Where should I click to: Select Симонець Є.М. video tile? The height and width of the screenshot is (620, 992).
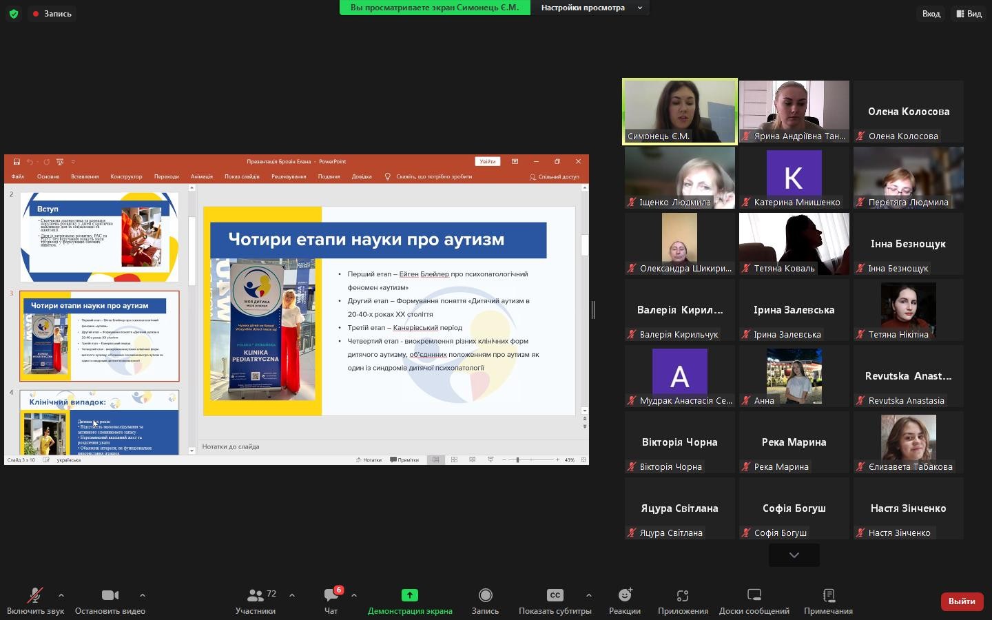(x=680, y=112)
